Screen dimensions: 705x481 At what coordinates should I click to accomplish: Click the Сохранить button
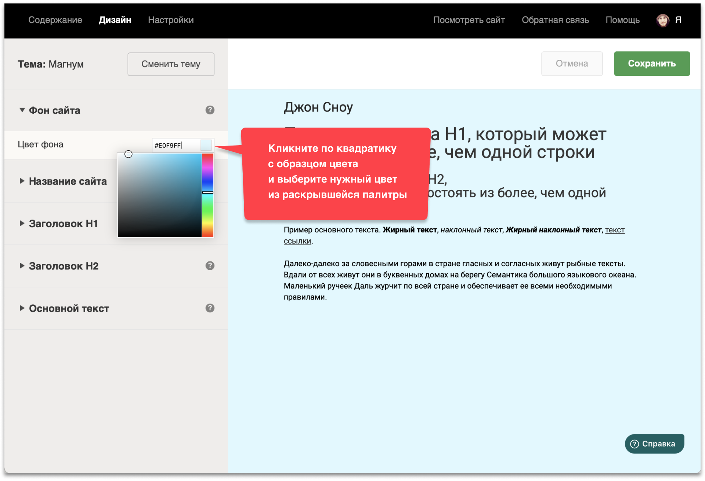point(651,64)
